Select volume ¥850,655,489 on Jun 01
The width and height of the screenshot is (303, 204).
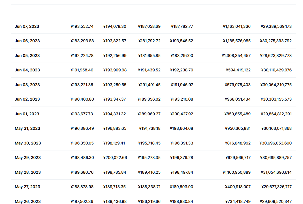point(238,114)
